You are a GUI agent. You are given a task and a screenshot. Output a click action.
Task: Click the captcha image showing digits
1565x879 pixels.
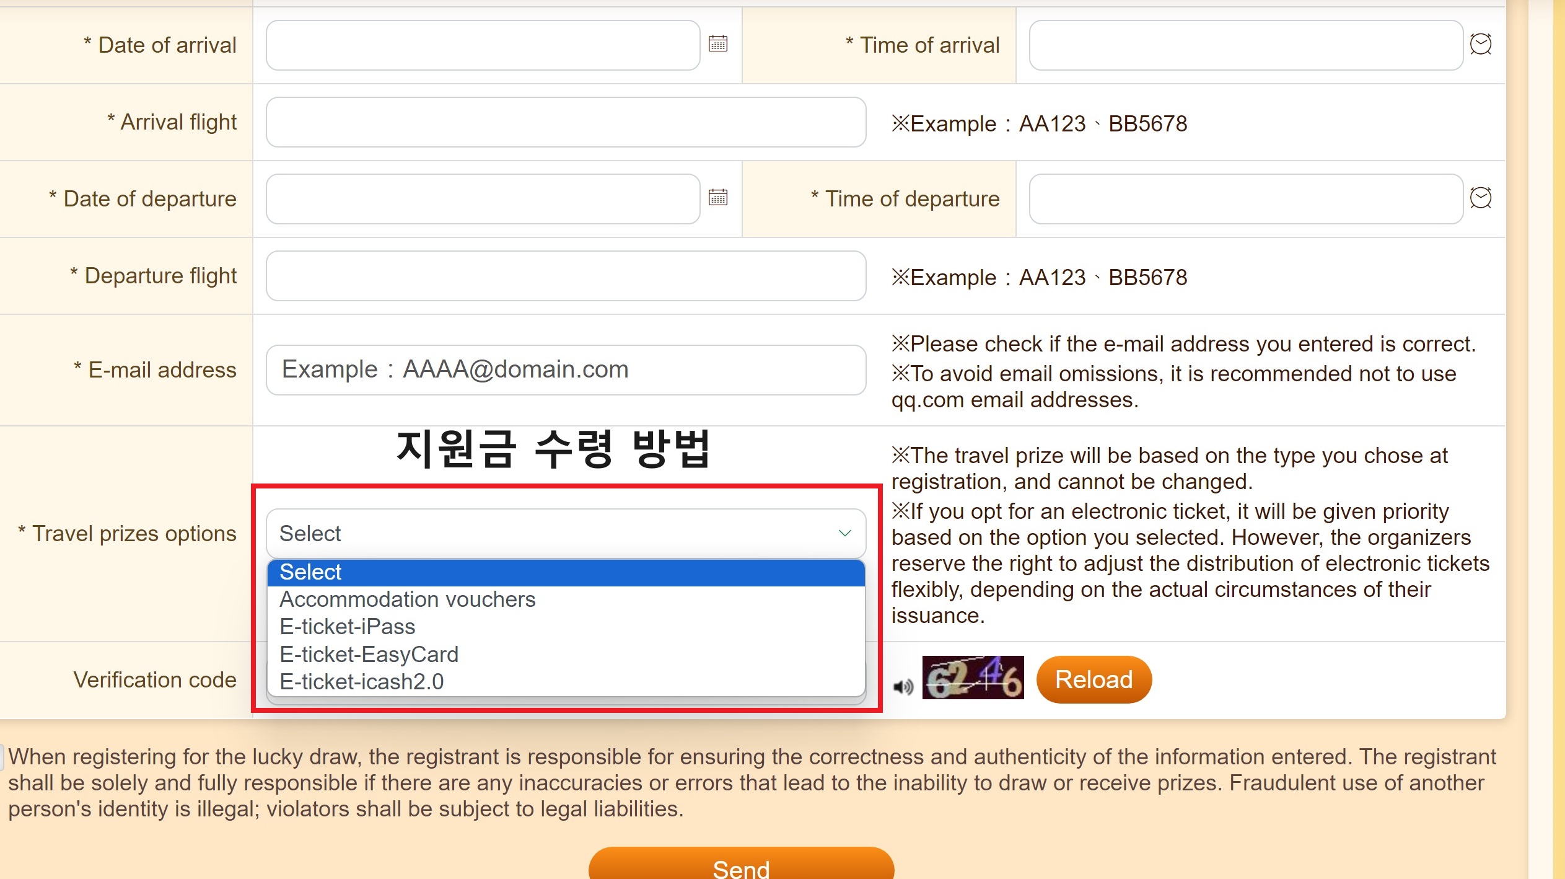coord(971,679)
